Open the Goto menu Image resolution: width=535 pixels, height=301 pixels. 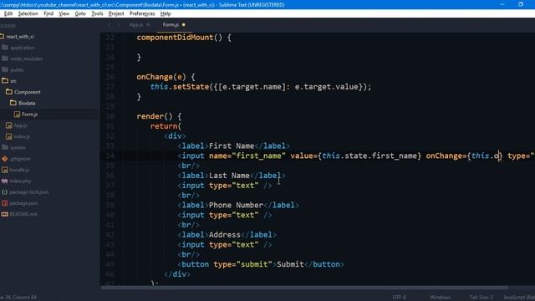tap(80, 13)
